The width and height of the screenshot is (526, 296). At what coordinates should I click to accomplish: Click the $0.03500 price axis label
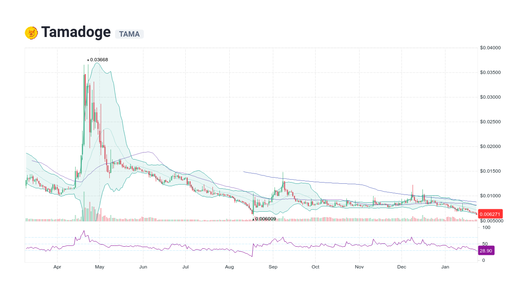click(490, 72)
